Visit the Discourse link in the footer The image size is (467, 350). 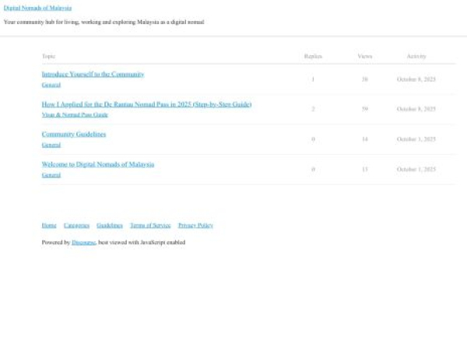click(83, 243)
